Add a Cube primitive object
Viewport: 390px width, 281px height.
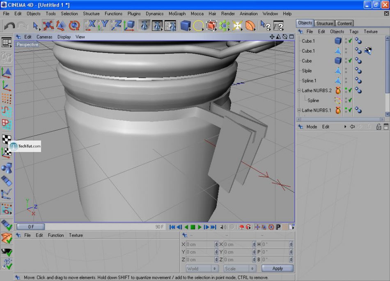pyautogui.click(x=186, y=25)
